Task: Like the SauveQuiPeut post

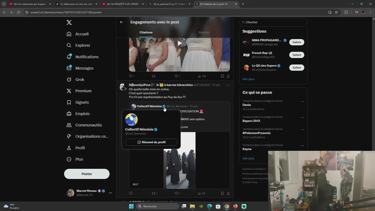Action: [x=176, y=193]
